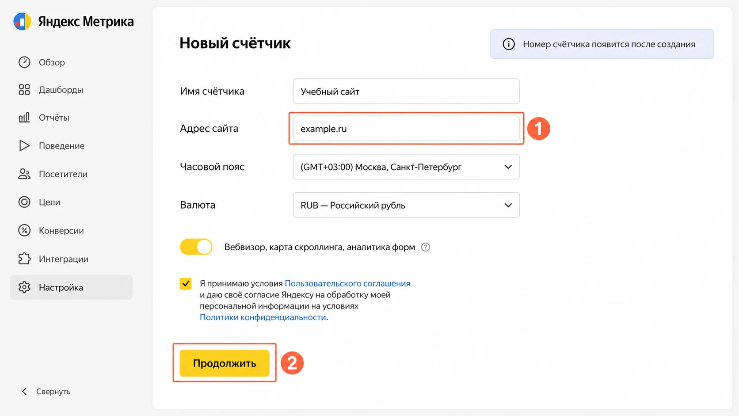This screenshot has height=416, width=739.
Task: Focus the Адрес сайта input field
Action: [406, 129]
